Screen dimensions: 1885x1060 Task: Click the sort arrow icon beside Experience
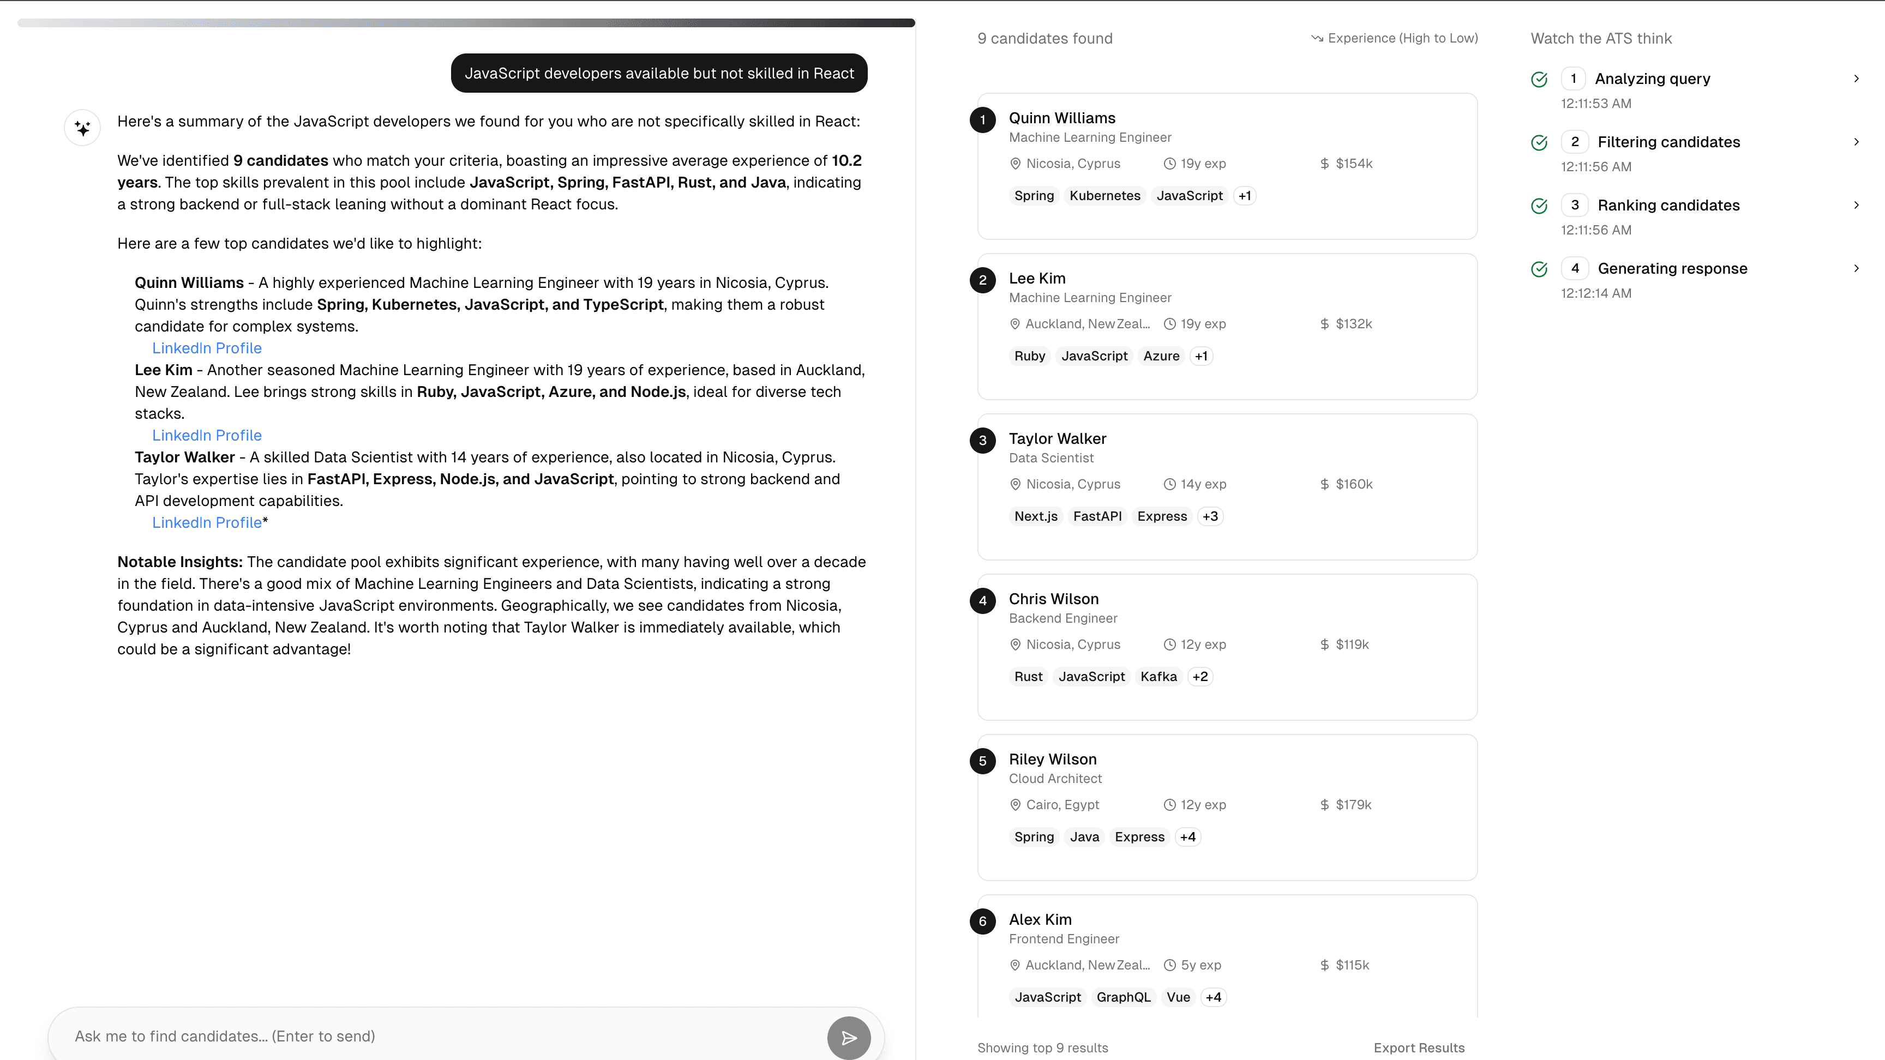pyautogui.click(x=1317, y=38)
